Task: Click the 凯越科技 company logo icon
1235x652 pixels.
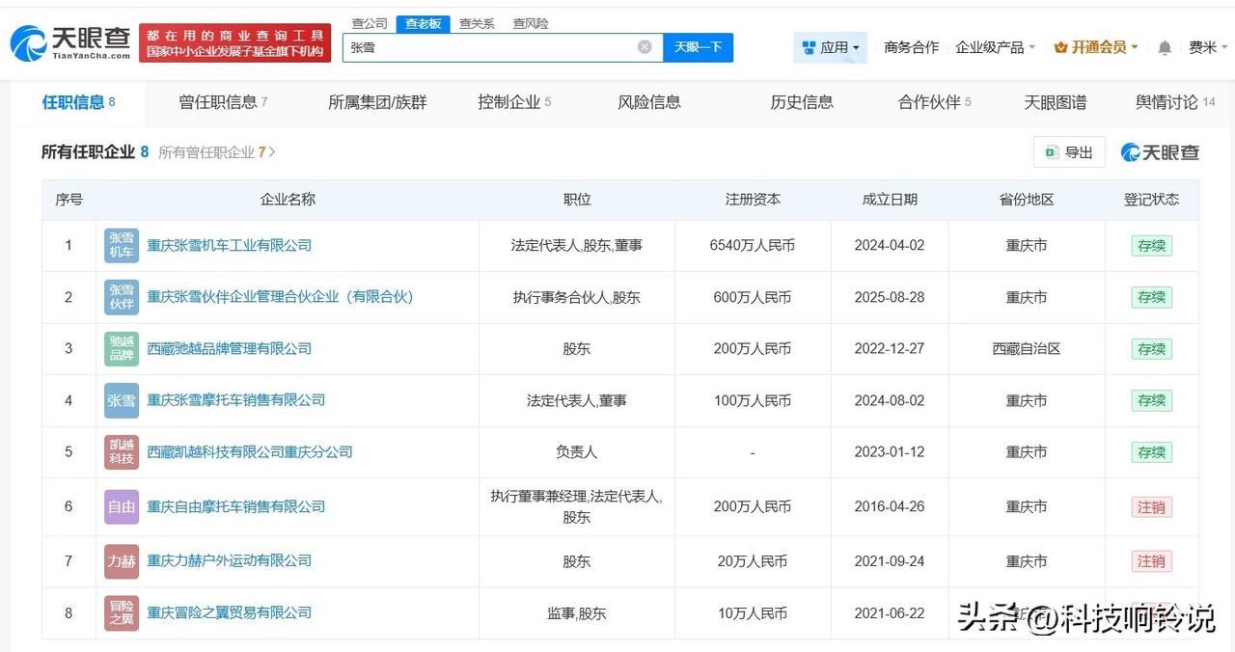Action: pos(120,451)
